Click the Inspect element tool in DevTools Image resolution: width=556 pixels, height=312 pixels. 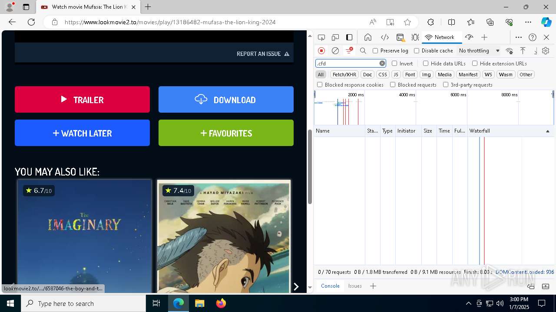pyautogui.click(x=321, y=37)
